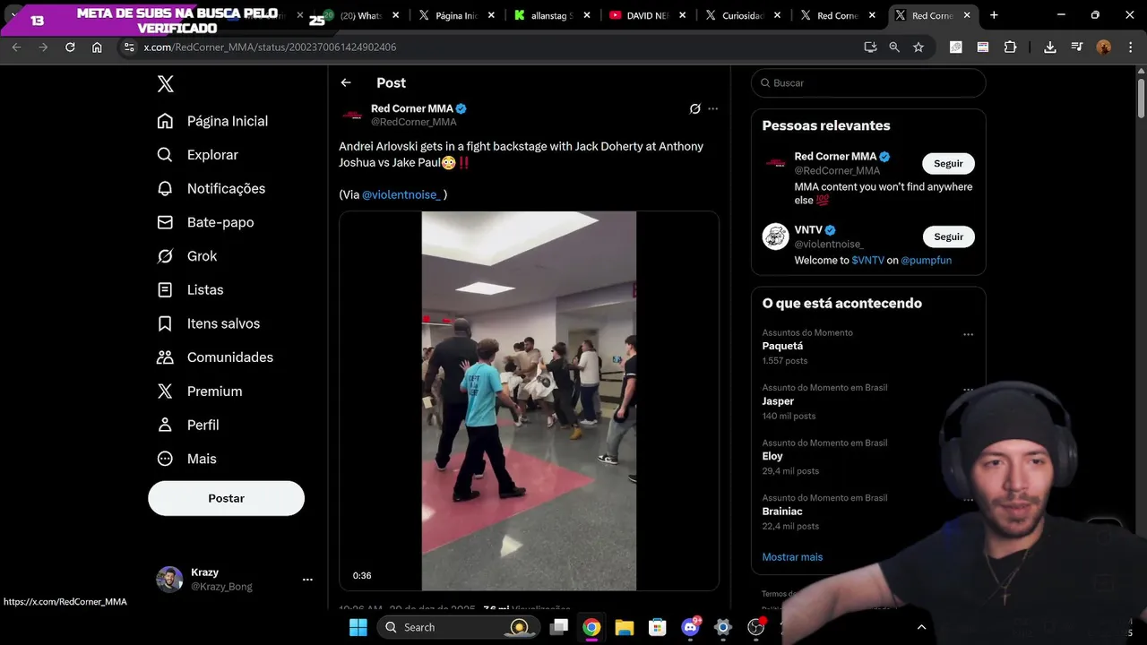This screenshot has height=645, width=1147.
Task: Click the Postar button
Action: [226, 498]
